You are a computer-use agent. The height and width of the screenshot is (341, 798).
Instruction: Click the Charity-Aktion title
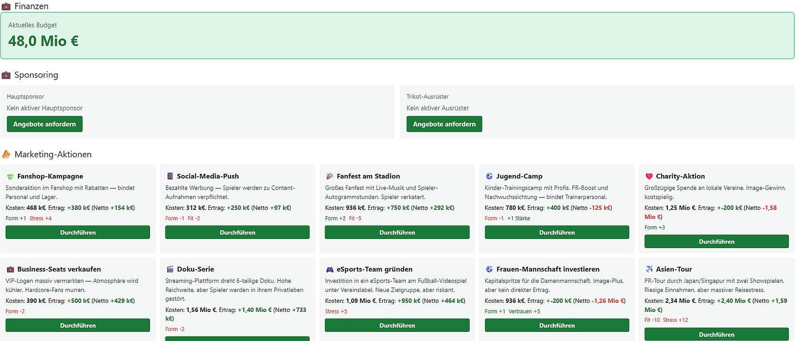click(x=680, y=176)
